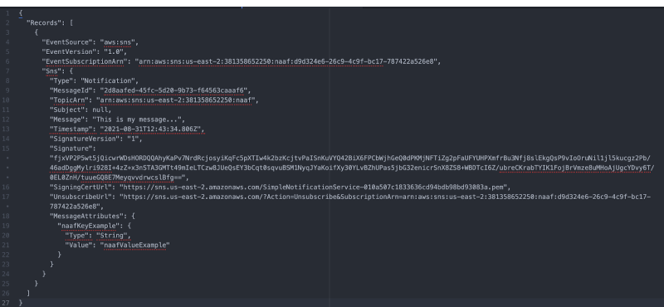Click line number 13 in the gutter

click(x=6, y=129)
